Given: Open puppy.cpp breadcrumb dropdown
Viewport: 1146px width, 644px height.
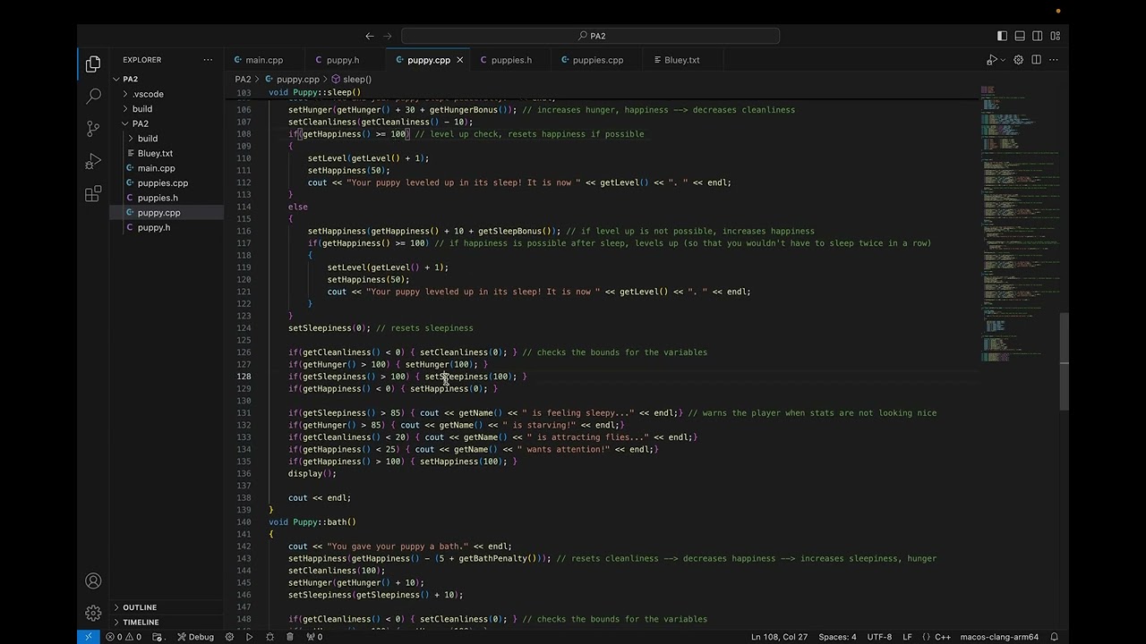Looking at the screenshot, I should [x=291, y=79].
